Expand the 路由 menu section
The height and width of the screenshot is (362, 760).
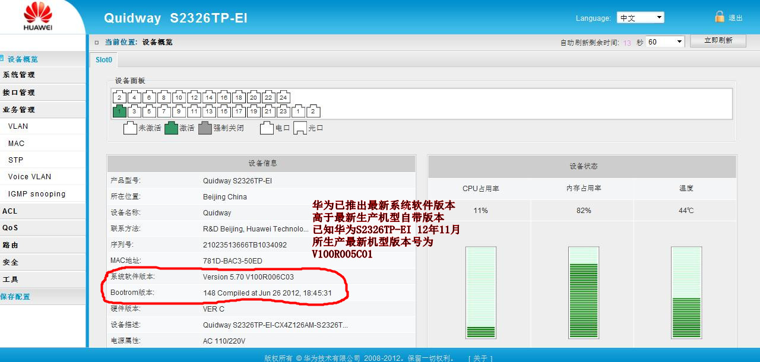43,245
